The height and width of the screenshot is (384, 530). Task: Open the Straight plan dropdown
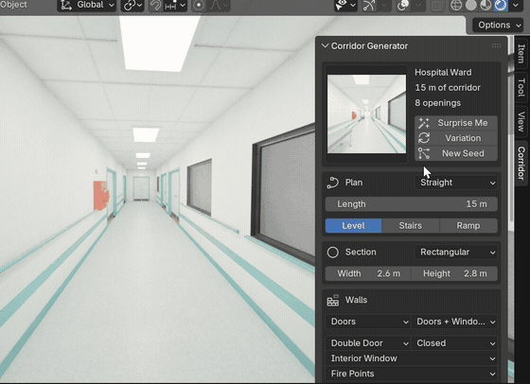click(456, 183)
